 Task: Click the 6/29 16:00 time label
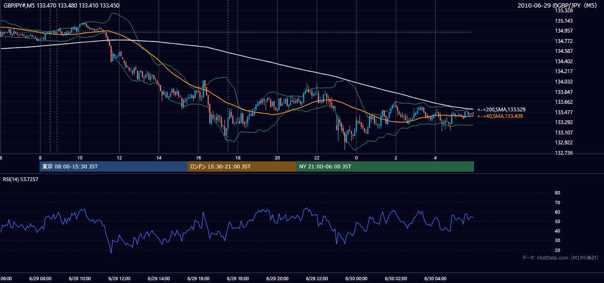pos(198,279)
